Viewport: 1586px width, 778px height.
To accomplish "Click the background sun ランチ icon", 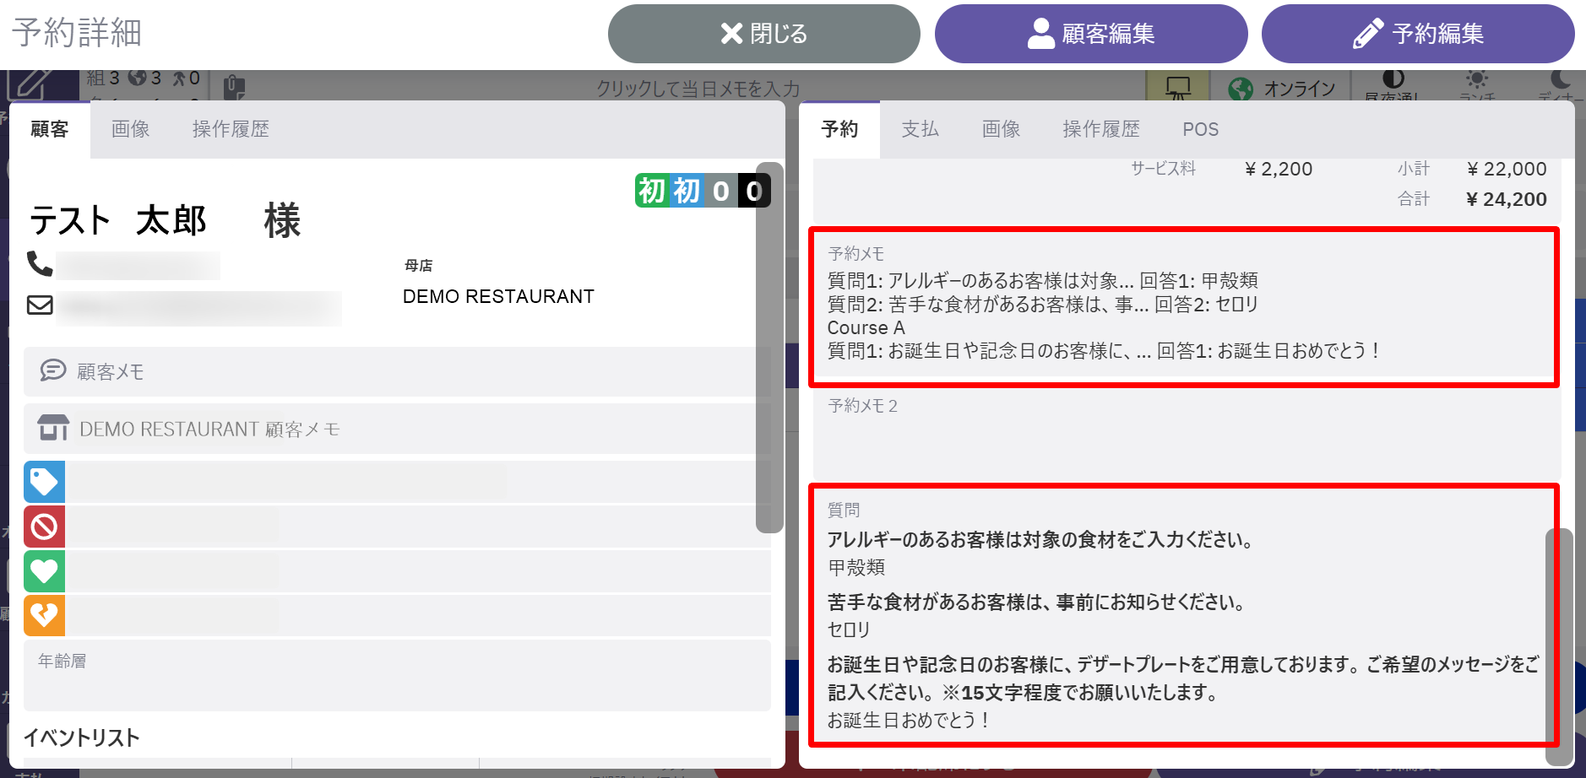I will tap(1476, 79).
